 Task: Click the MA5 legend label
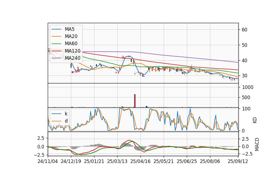[70, 29]
